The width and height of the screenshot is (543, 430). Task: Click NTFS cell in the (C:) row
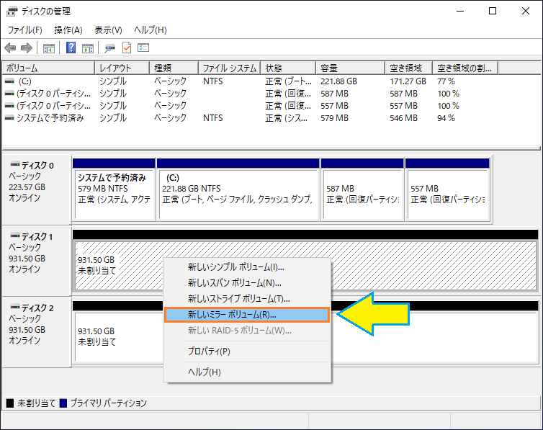[213, 81]
